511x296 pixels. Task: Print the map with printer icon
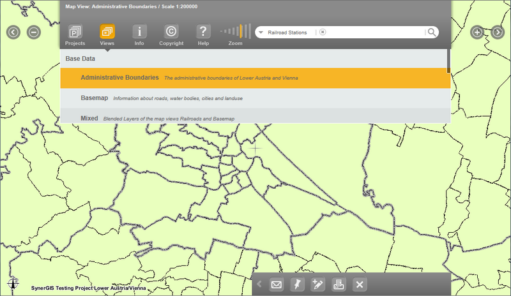pyautogui.click(x=339, y=285)
